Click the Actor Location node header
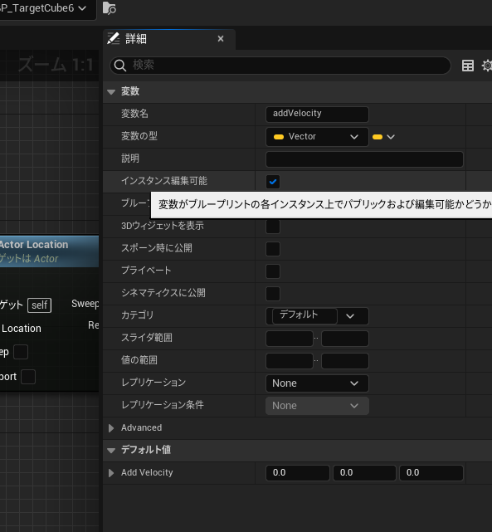492x532 pixels. [x=50, y=251]
